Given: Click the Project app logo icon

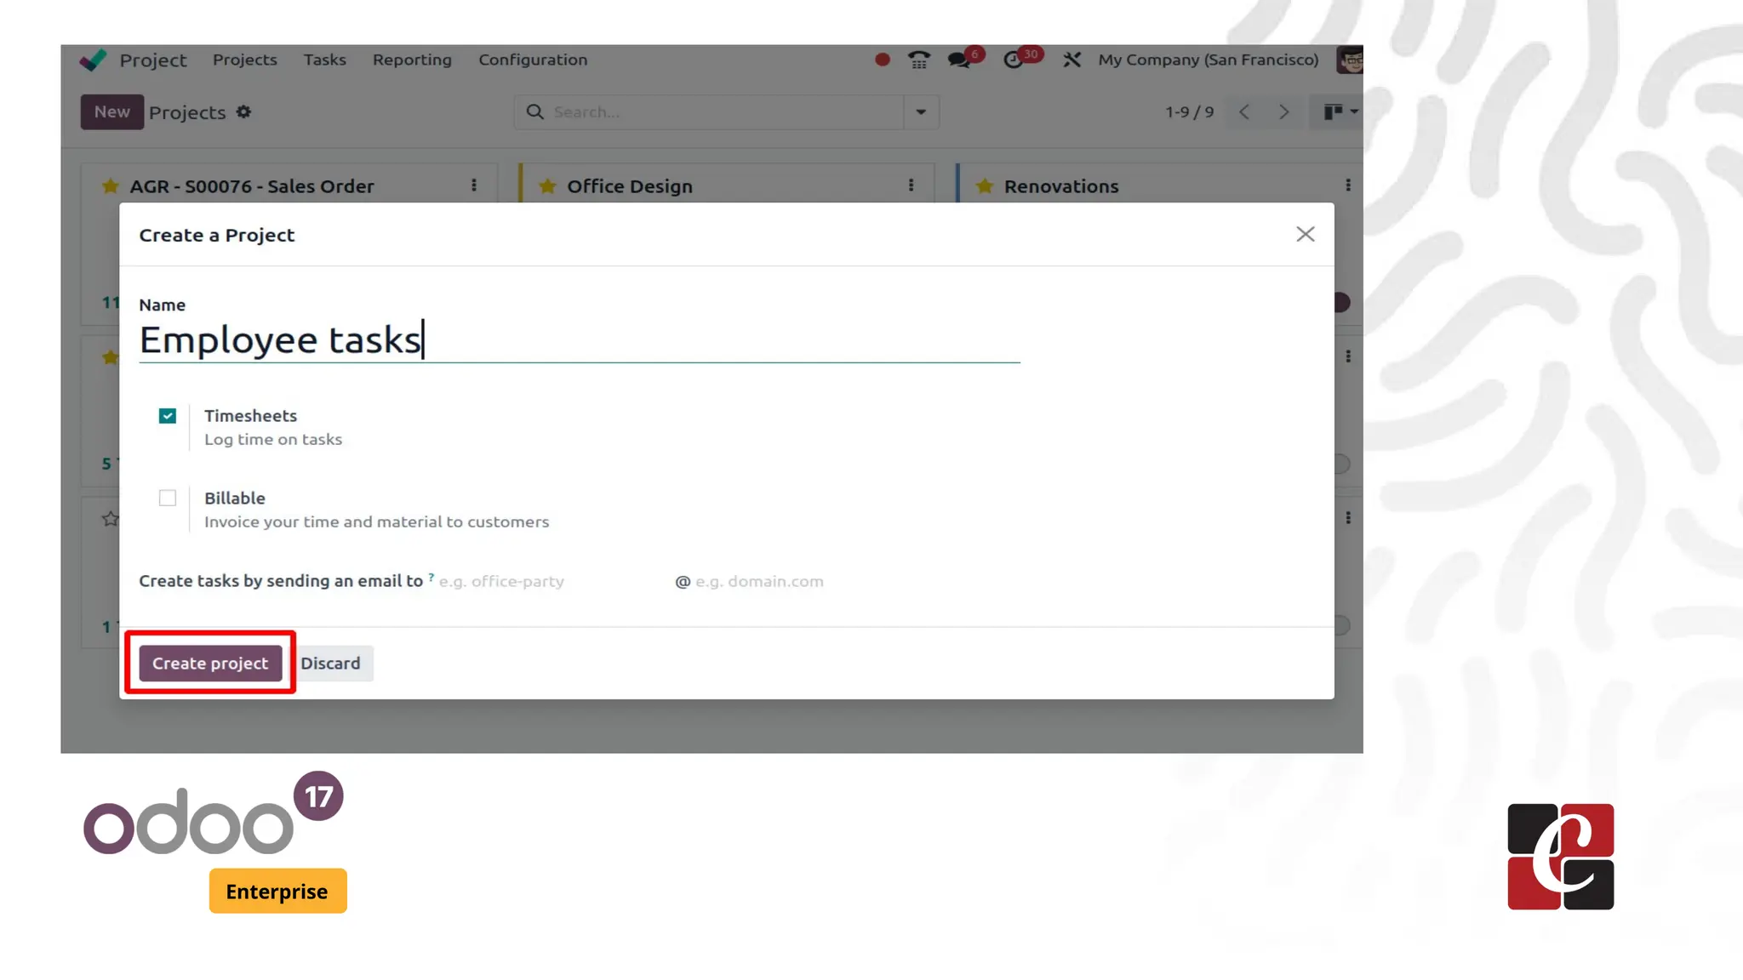Looking at the screenshot, I should tap(94, 60).
